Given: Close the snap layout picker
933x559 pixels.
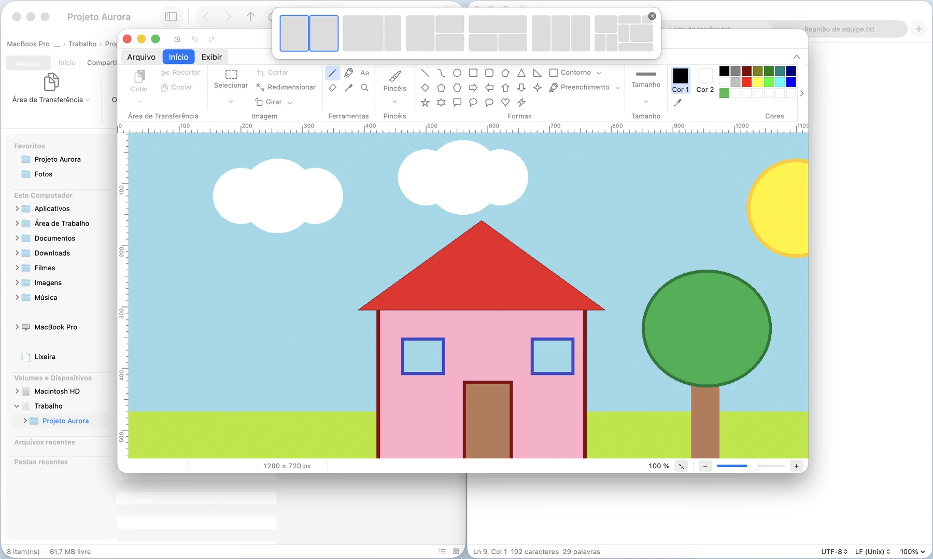Looking at the screenshot, I should tap(652, 16).
